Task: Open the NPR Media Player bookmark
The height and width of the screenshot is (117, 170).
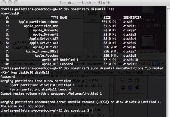Action: (x=99, y=72)
